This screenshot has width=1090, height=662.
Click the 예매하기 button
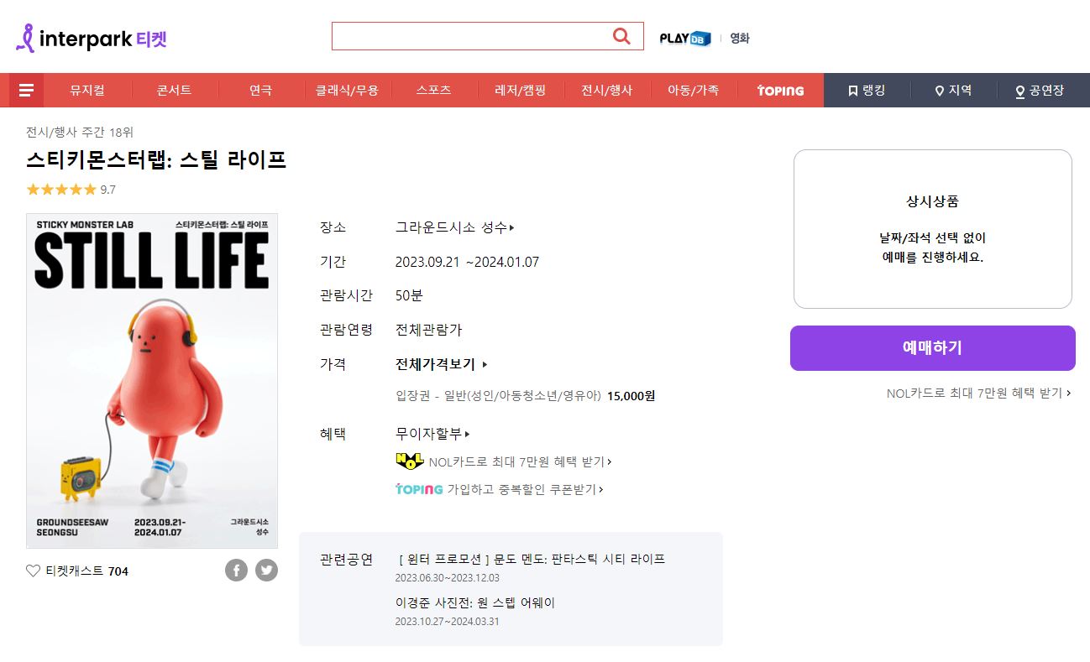[x=932, y=348]
